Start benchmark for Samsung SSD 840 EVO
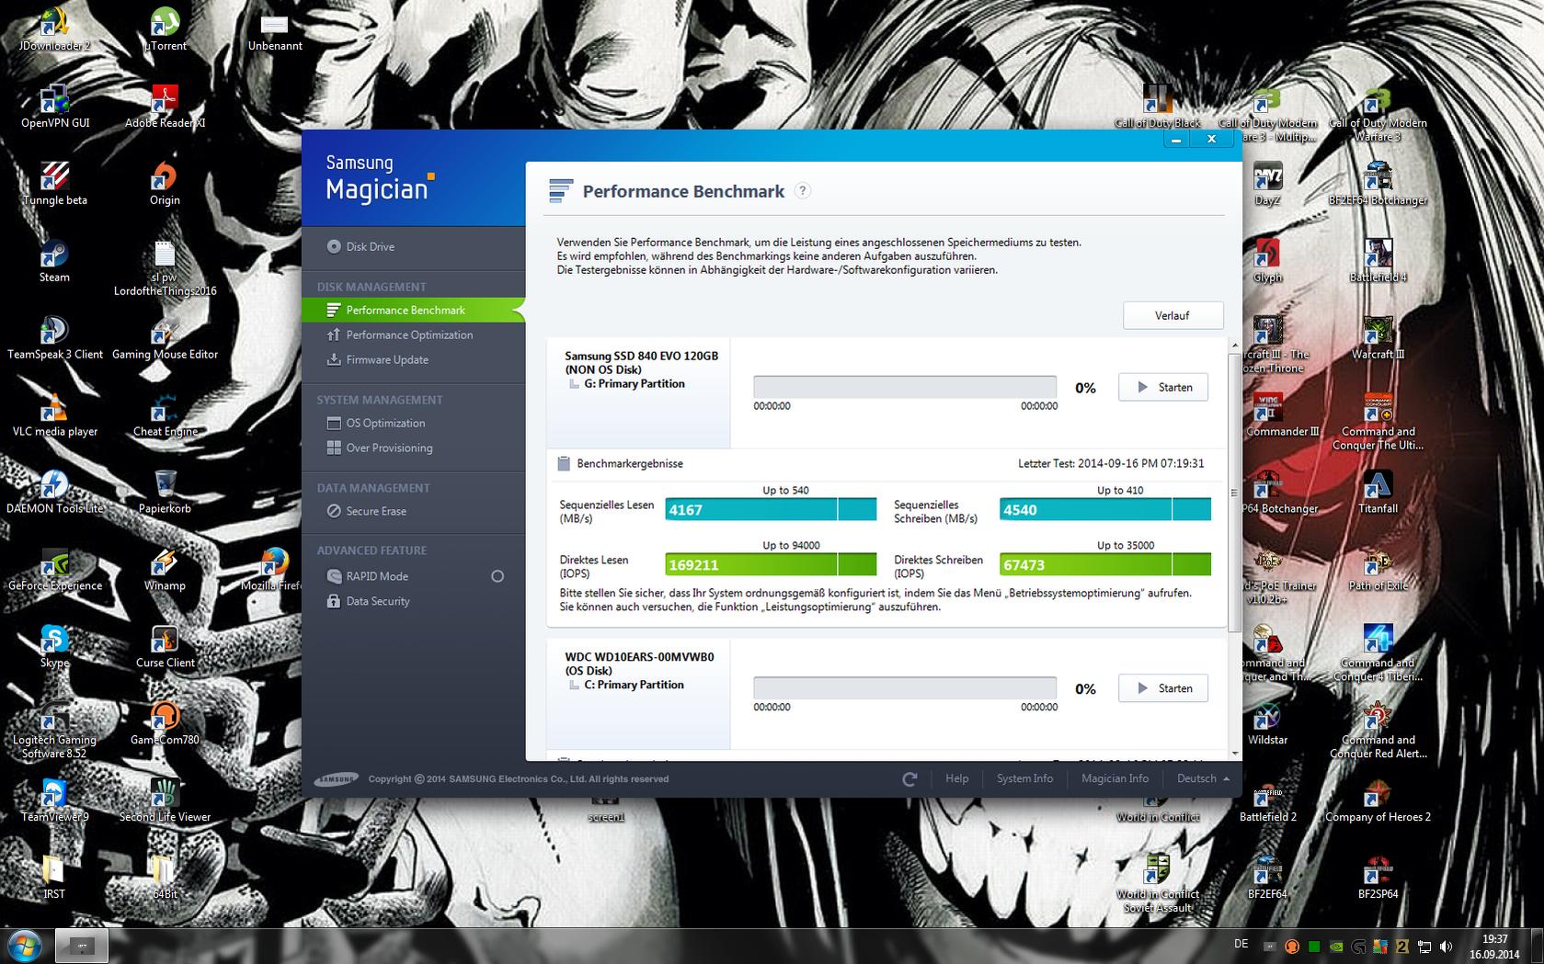The width and height of the screenshot is (1544, 964). click(1163, 387)
